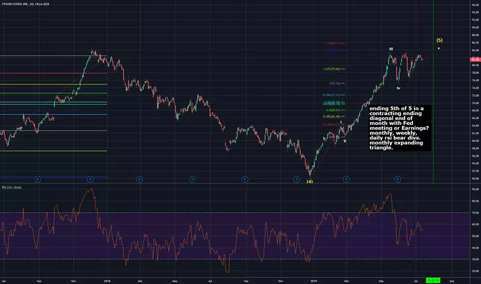Screen dimensions: 481x284
Task: Select the small ii wave label
Action: (x=345, y=141)
